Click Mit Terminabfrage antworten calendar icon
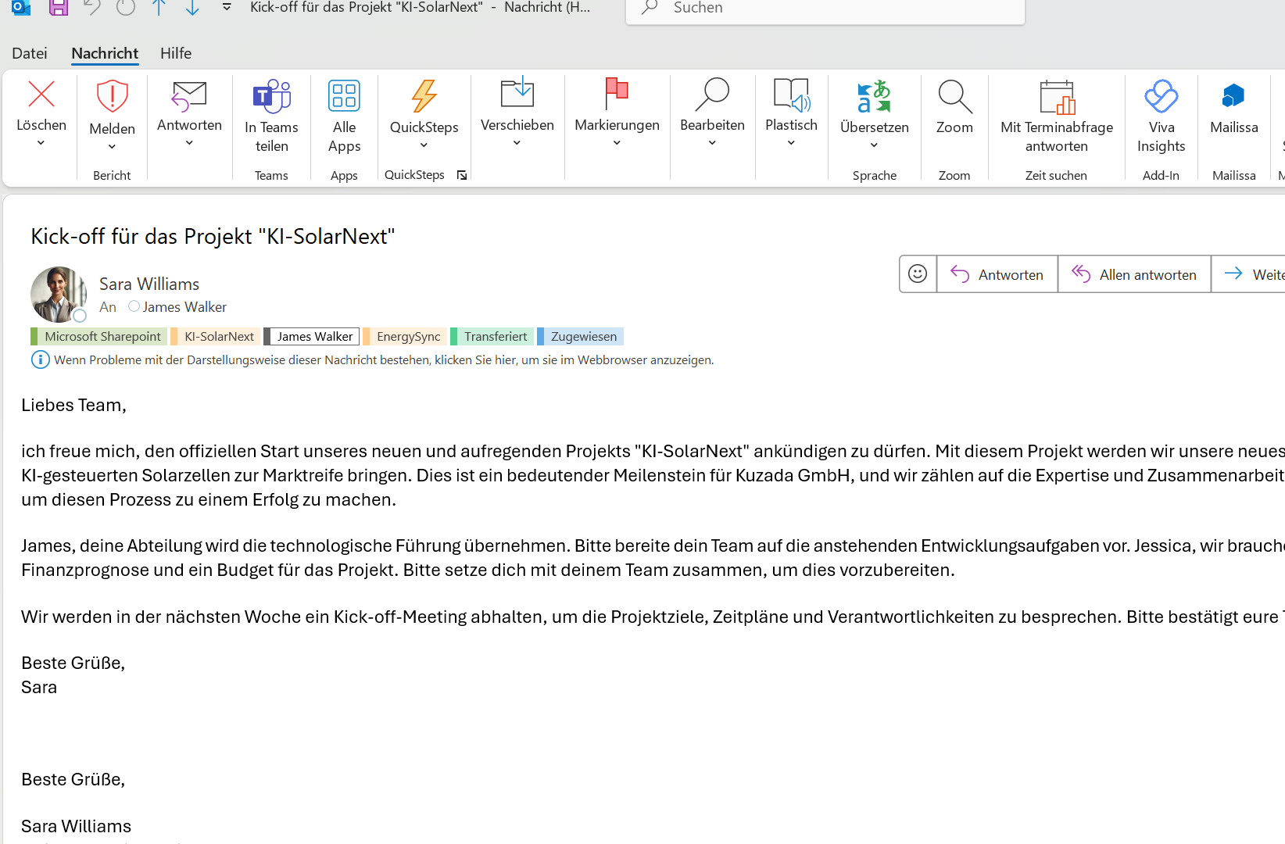 pos(1057,97)
